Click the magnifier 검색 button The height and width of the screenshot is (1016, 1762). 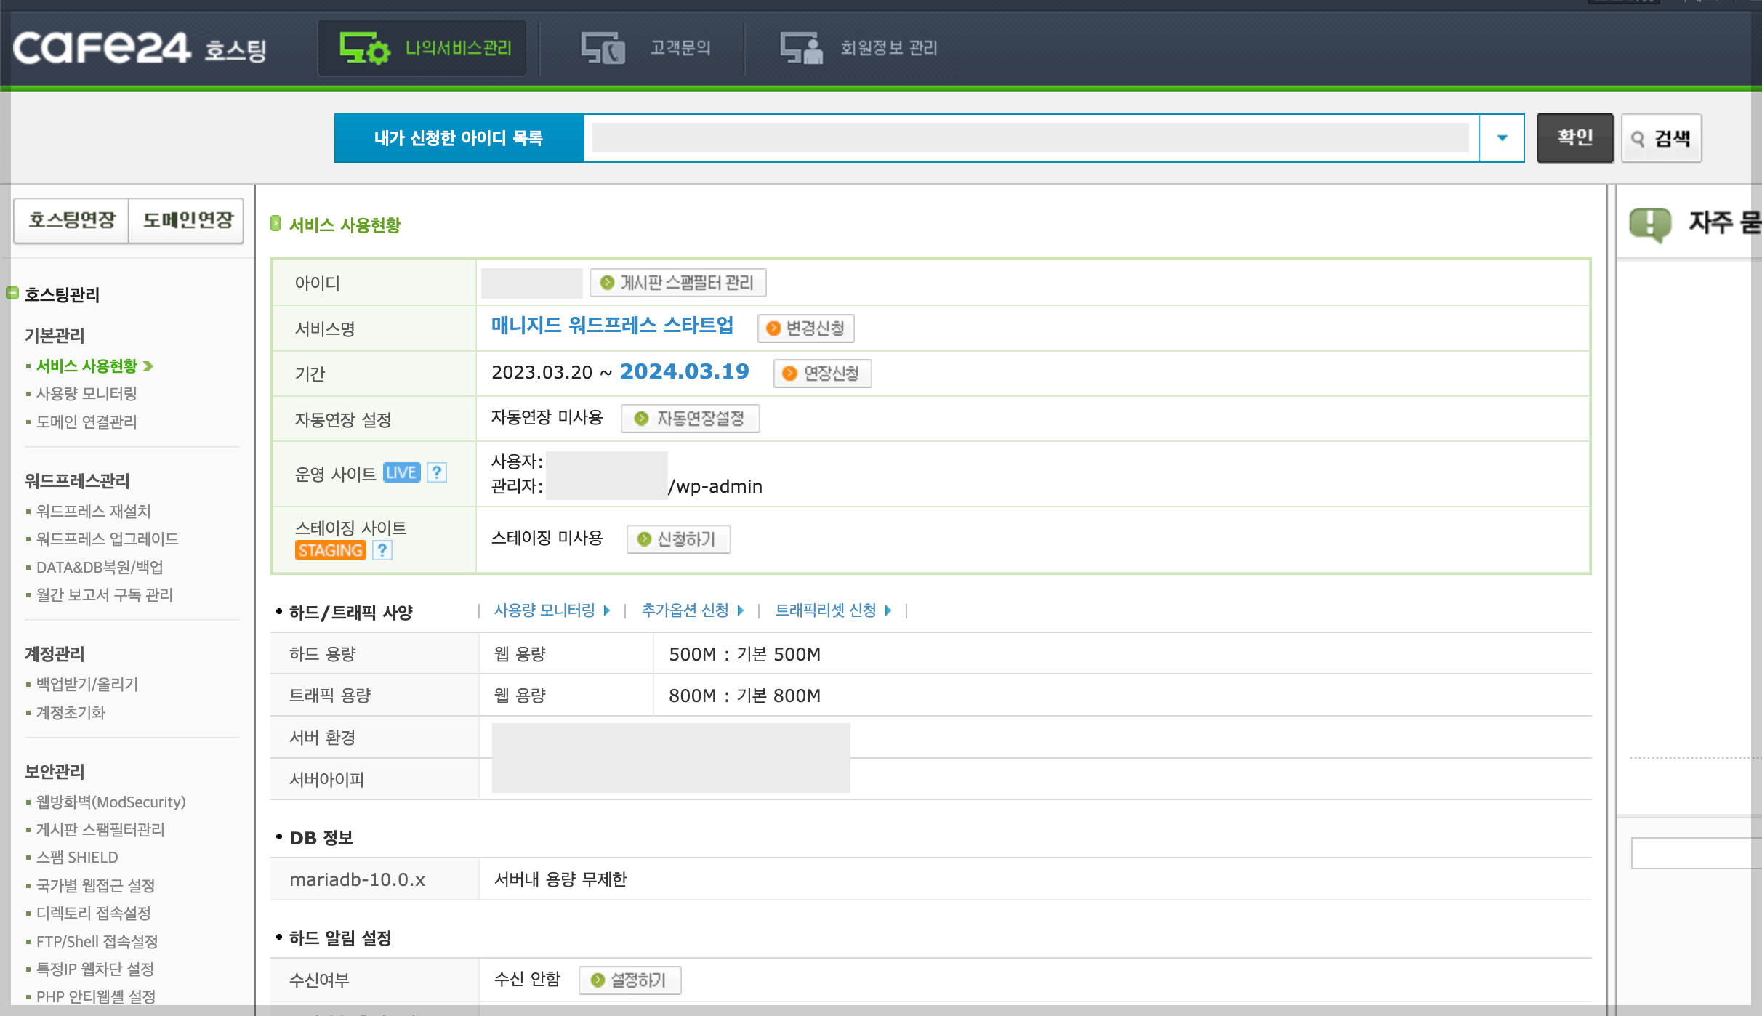click(x=1661, y=138)
